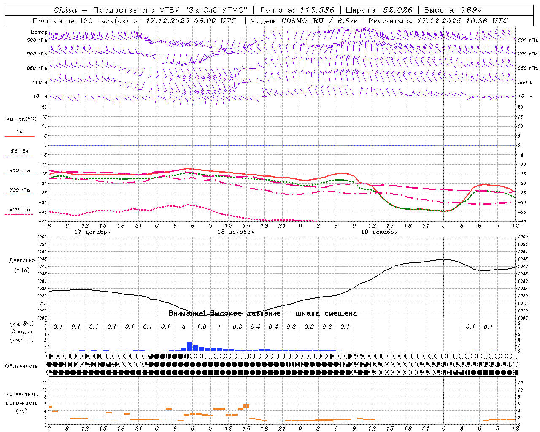540x432 pixels.
Task: Click the "Высота: 769м" elevation text
Action: (x=453, y=10)
